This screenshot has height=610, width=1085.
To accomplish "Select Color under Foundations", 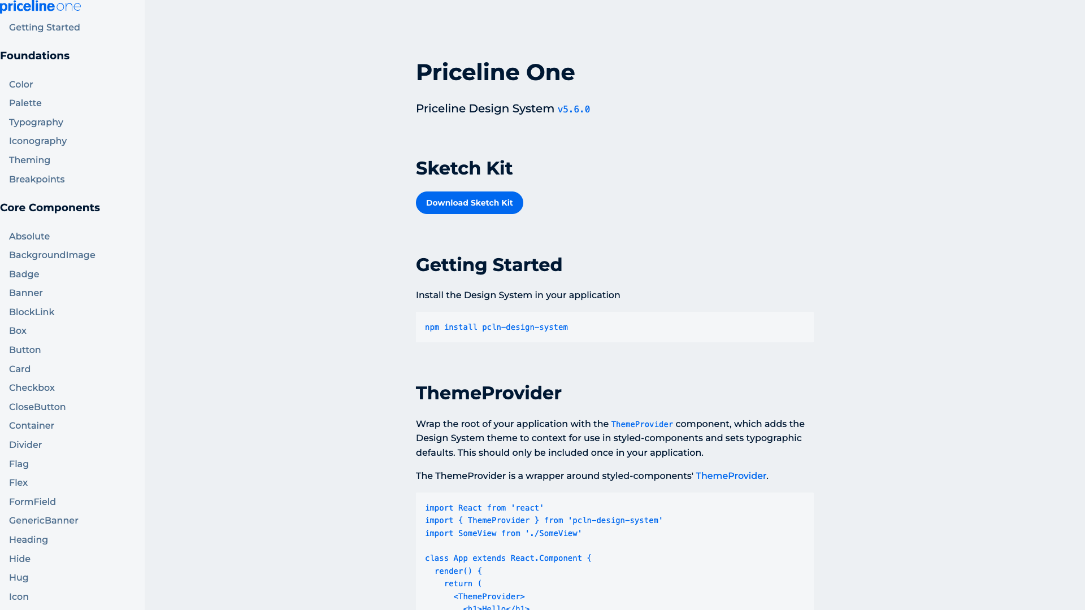I will pyautogui.click(x=21, y=84).
